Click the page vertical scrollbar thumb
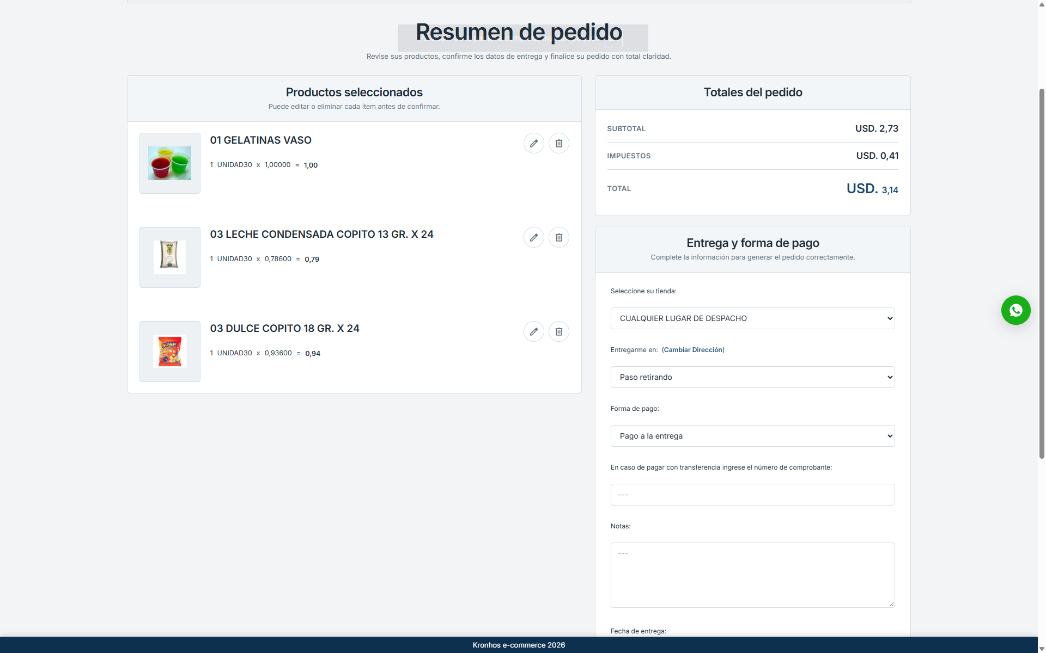The width and height of the screenshot is (1046, 653). [x=1042, y=273]
